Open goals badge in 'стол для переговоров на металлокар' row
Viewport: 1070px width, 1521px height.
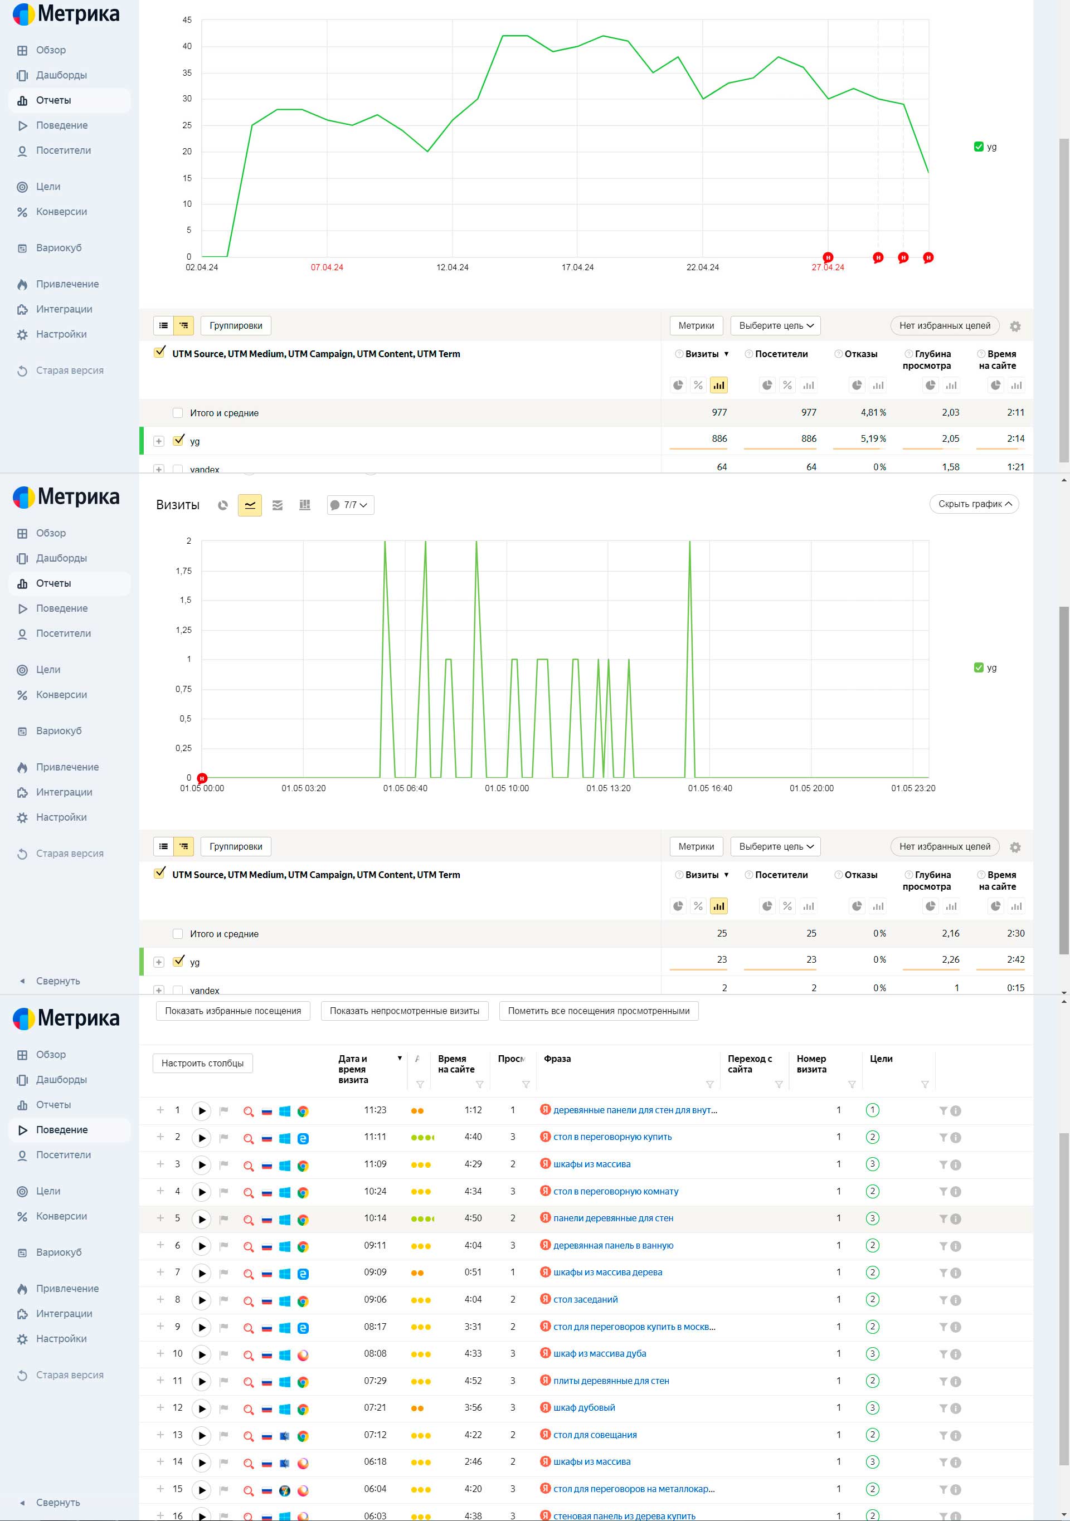point(873,1489)
